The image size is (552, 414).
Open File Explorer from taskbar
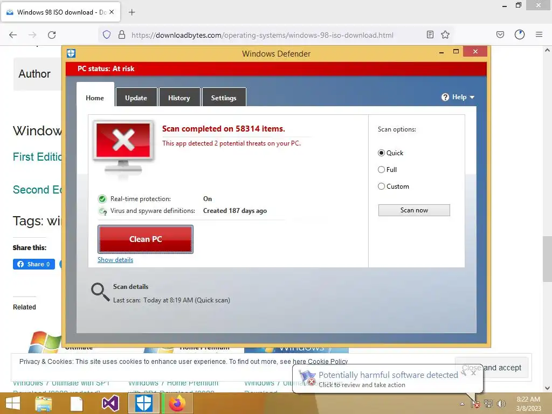click(43, 403)
